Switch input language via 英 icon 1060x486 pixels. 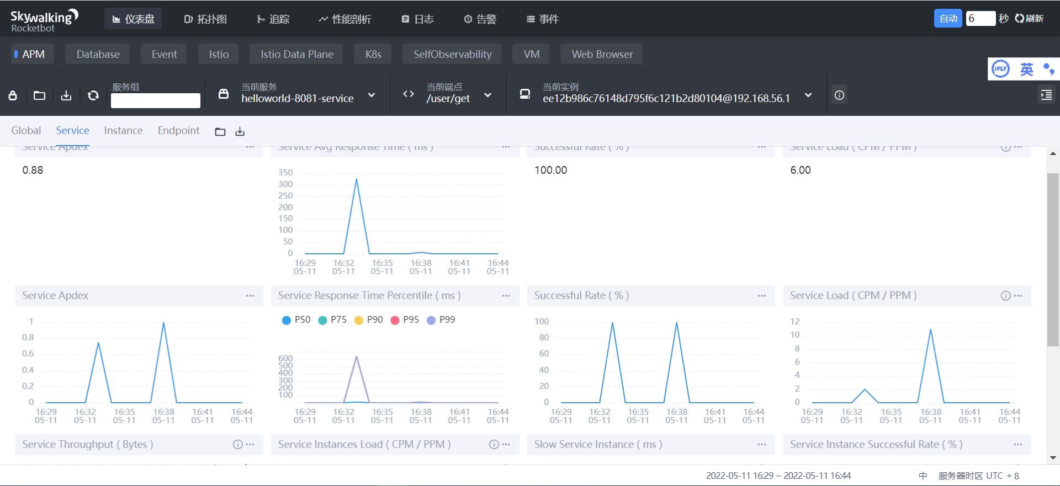coord(1027,69)
